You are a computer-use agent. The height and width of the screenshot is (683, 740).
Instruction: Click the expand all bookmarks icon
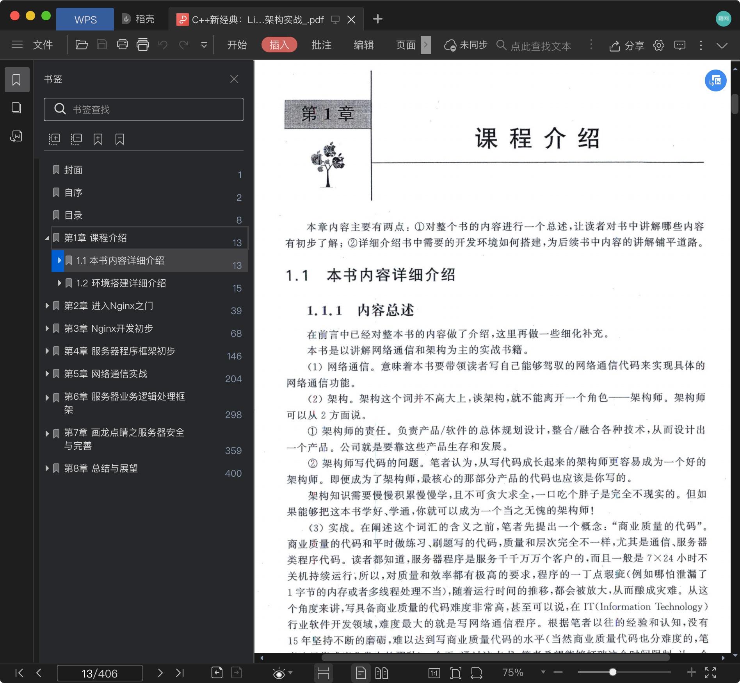(x=55, y=139)
